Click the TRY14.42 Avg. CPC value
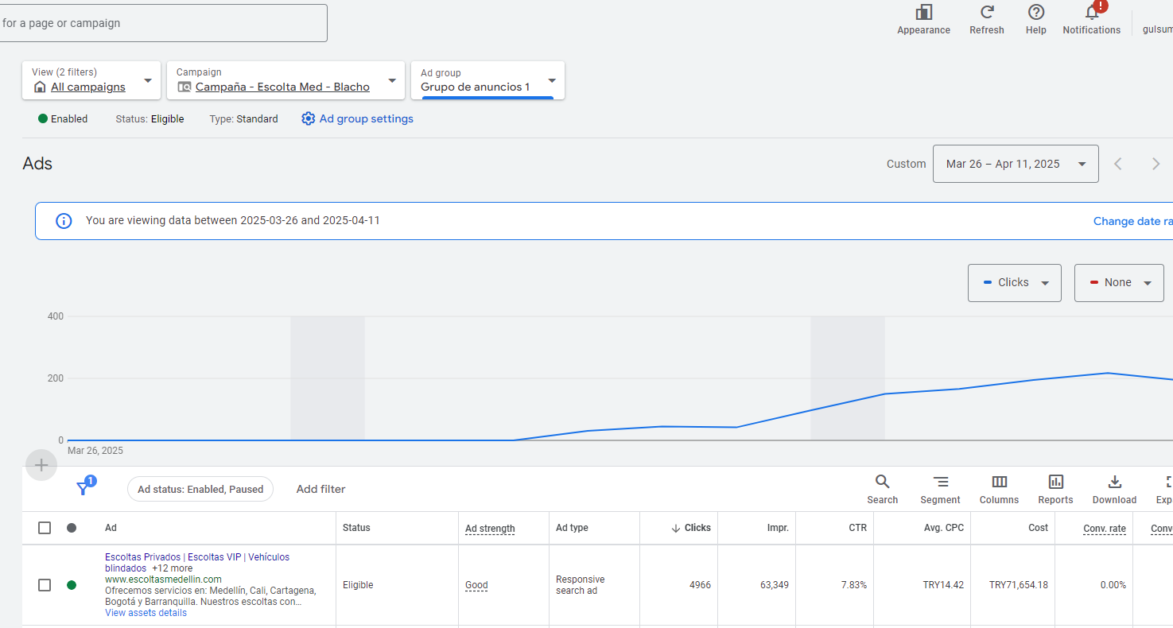 click(x=943, y=585)
